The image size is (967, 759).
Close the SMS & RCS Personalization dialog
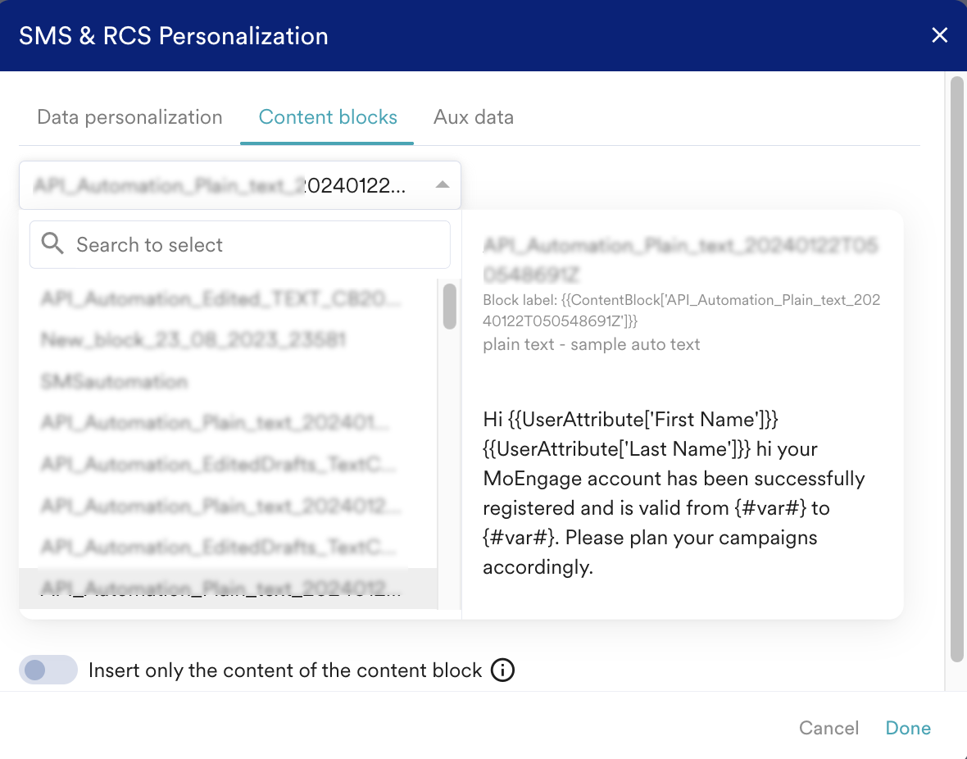click(x=939, y=35)
